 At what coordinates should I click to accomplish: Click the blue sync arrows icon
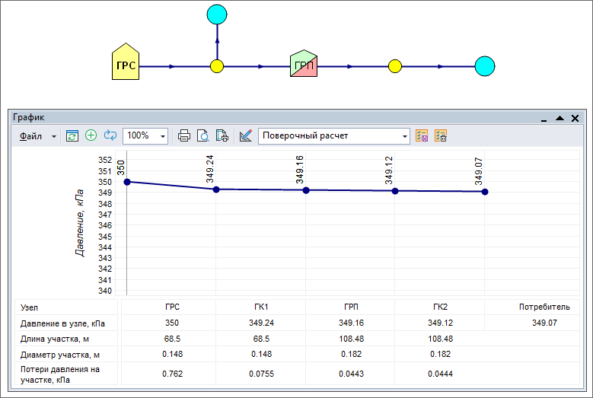click(110, 135)
